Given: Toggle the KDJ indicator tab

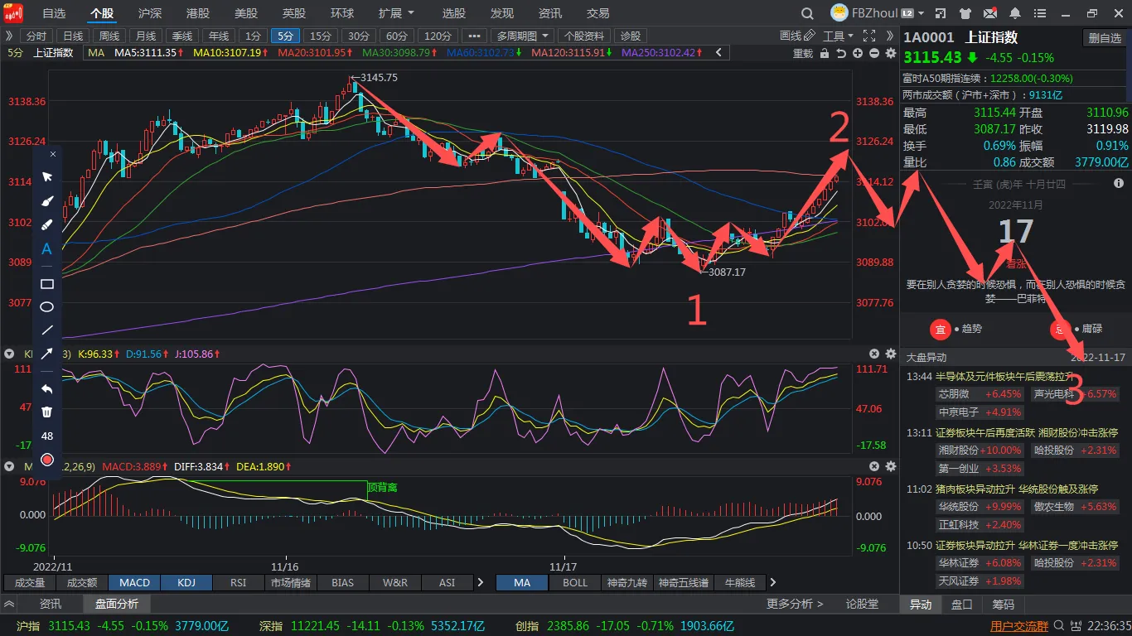Looking at the screenshot, I should tap(186, 582).
